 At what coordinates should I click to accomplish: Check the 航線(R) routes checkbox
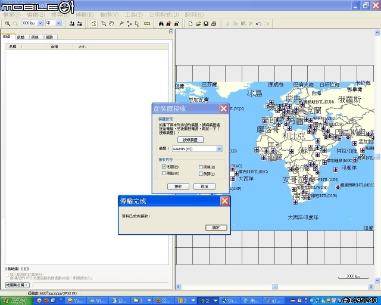201,167
